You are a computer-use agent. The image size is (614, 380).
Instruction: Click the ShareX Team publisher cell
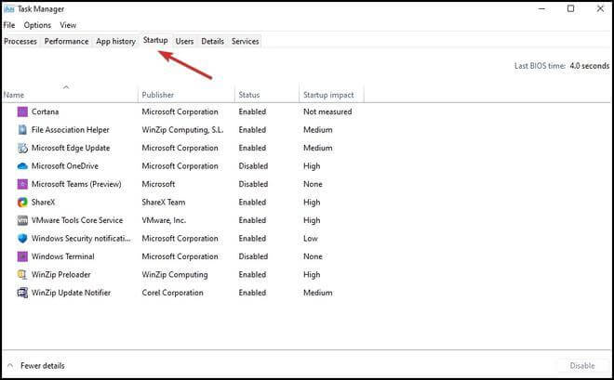(x=164, y=203)
